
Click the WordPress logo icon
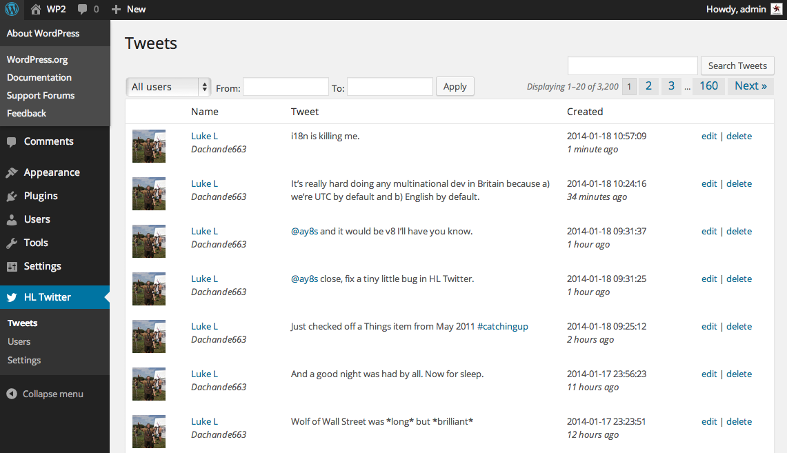12,9
